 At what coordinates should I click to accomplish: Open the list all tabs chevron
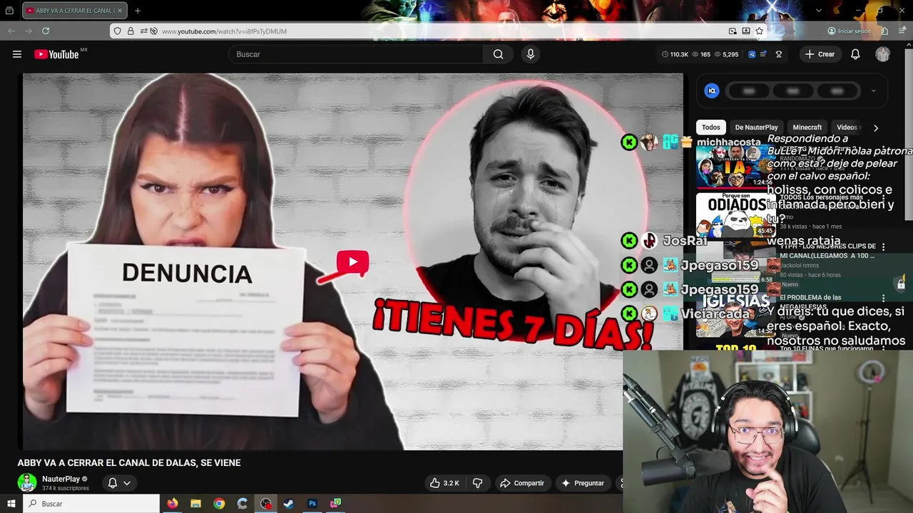click(819, 11)
